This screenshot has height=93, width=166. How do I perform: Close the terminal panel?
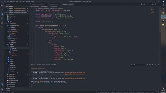point(158,65)
